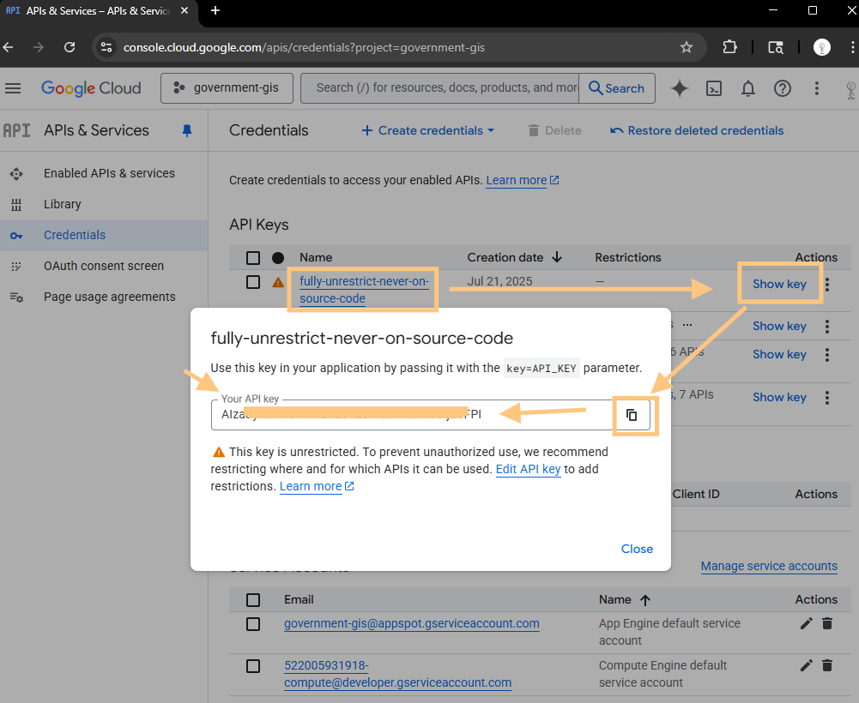
Task: Click the Search button in the header
Action: pos(617,88)
